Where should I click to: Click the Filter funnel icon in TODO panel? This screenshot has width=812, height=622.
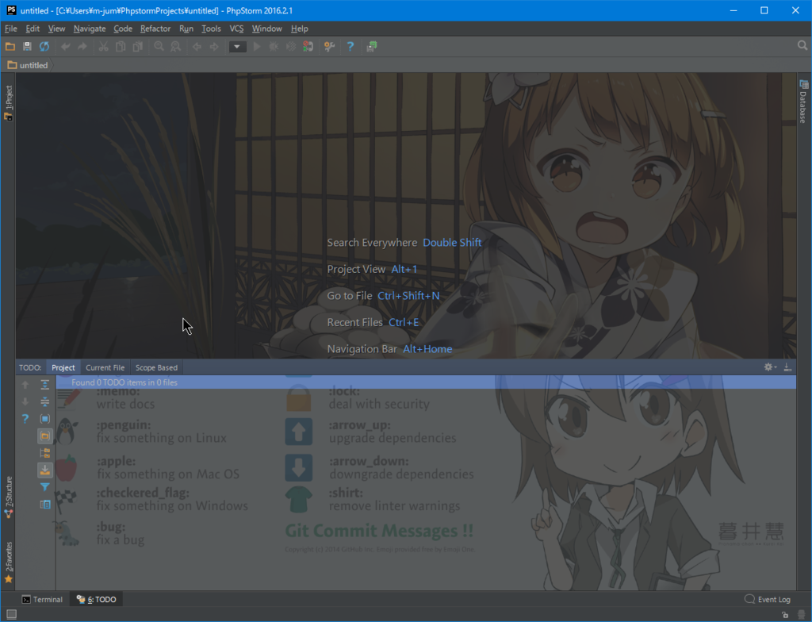[x=45, y=487]
